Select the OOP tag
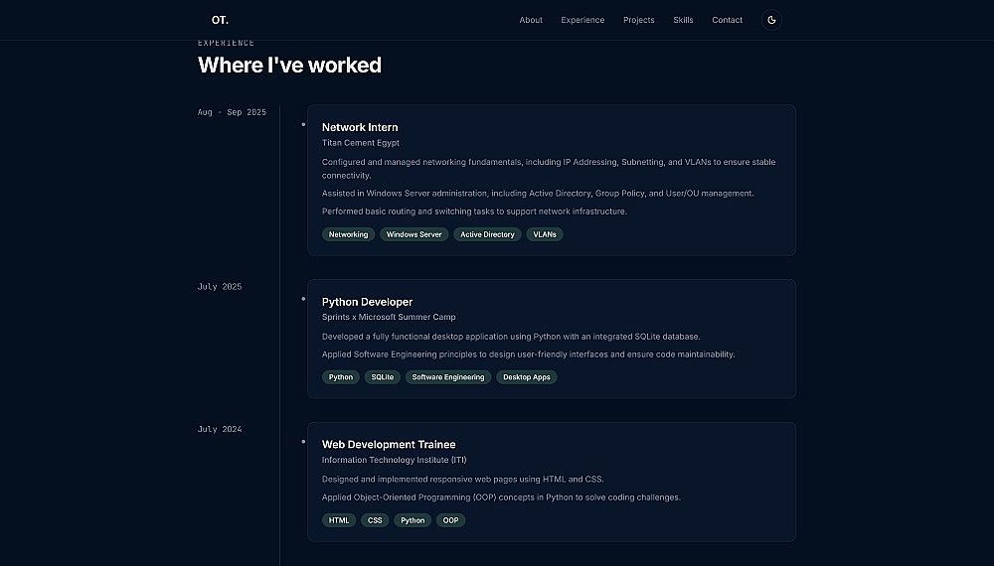This screenshot has width=994, height=566. pos(451,520)
